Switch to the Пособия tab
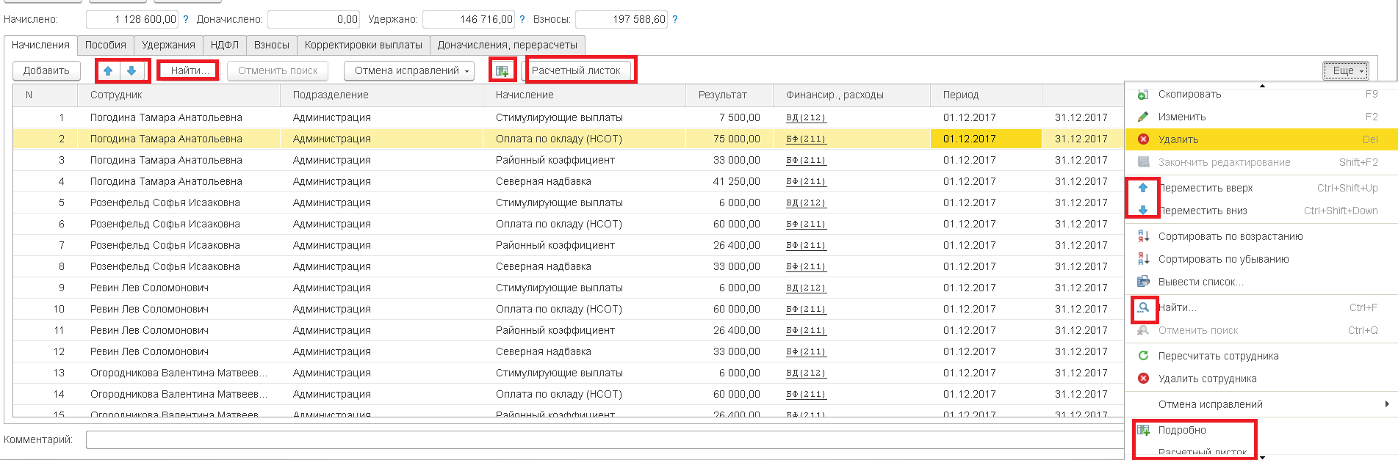1398x460 pixels. (x=106, y=45)
